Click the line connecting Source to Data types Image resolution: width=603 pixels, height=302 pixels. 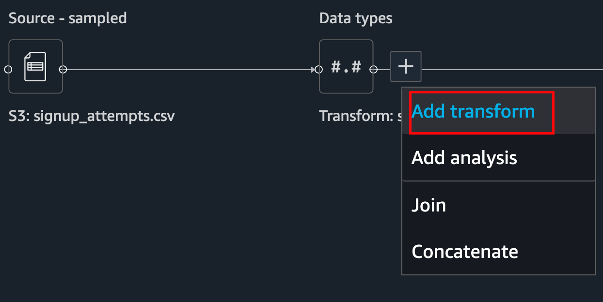coord(189,70)
